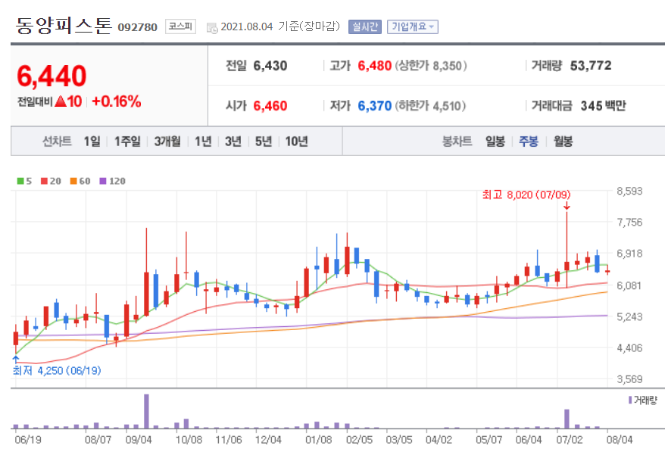The width and height of the screenshot is (665, 458).
Task: Click the 08/04 date axis label
Action: click(x=620, y=440)
